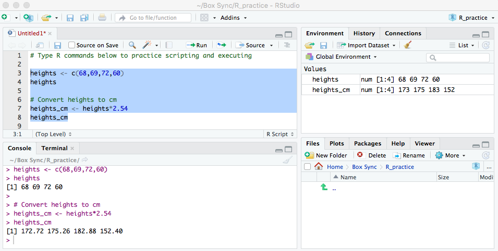
Task: Re-run the previous code region icon
Action: (x=222, y=45)
